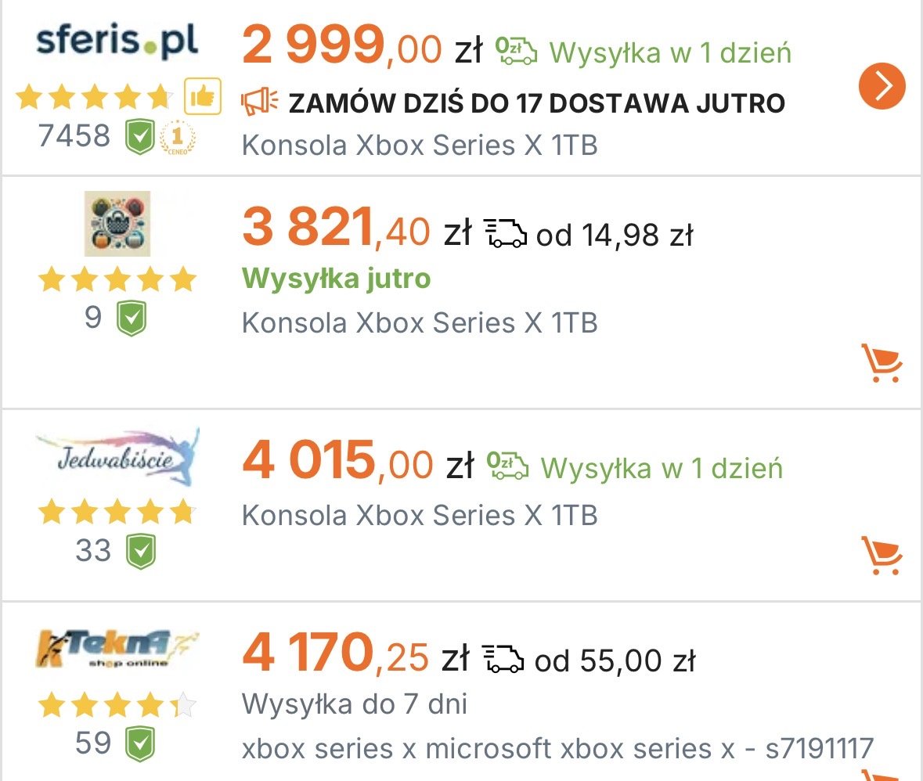Viewport: 923px width, 781px height.
Task: Open the Jedwabiście shop logo
Action: coord(117,456)
